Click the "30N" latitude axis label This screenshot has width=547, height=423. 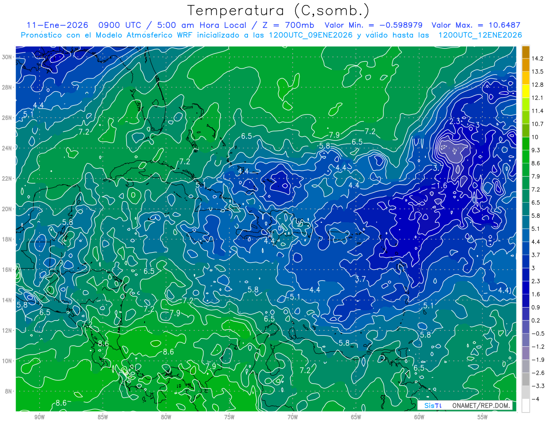pyautogui.click(x=8, y=57)
